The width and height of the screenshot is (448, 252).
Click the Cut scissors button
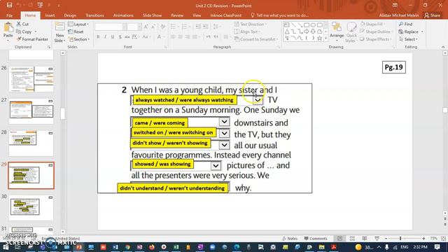pyautogui.click(x=22, y=24)
